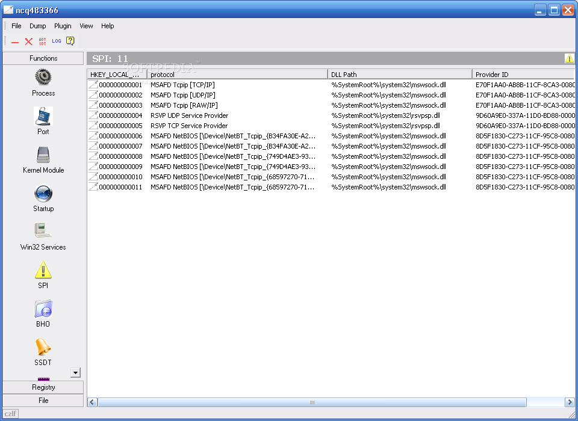Open the SPI warning function
Screen dimensions: 578x421
[43, 275]
